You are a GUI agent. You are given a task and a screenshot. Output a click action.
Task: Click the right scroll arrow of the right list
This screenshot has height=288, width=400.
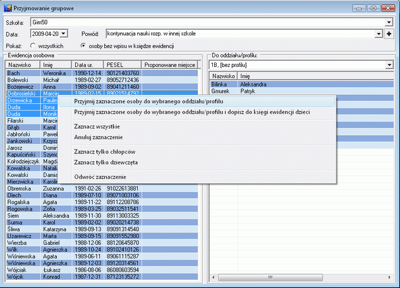pyautogui.click(x=389, y=277)
